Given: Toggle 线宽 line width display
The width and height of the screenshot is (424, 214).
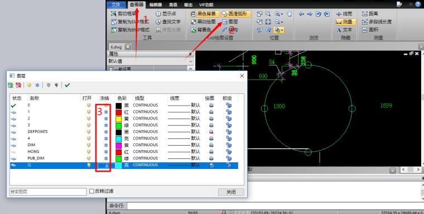Looking at the screenshot, I should (x=344, y=13).
